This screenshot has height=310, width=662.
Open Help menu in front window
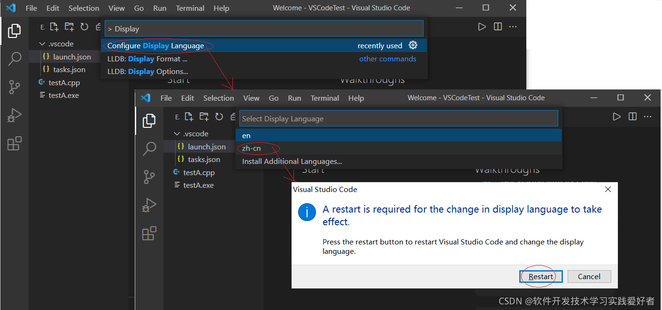pos(356,98)
